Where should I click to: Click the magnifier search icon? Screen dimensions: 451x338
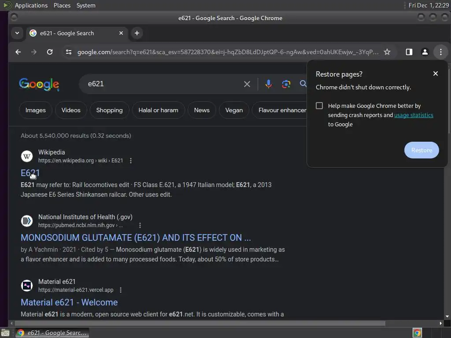303,84
